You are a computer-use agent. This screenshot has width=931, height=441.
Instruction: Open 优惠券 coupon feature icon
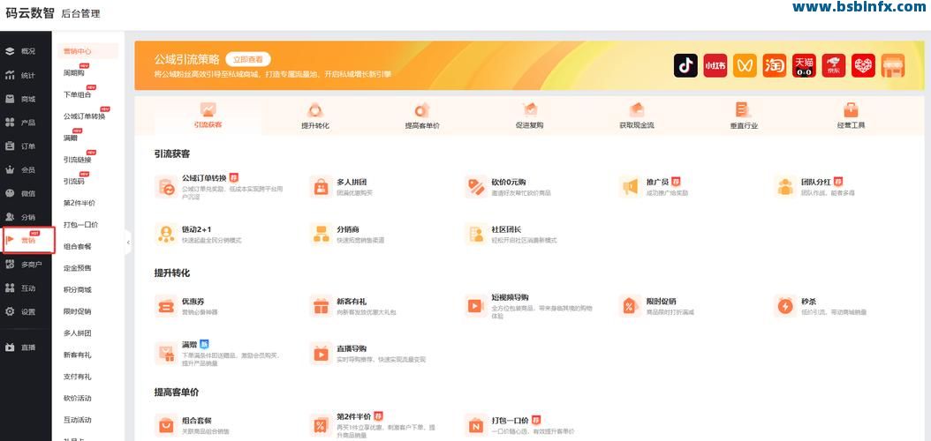[x=165, y=306]
